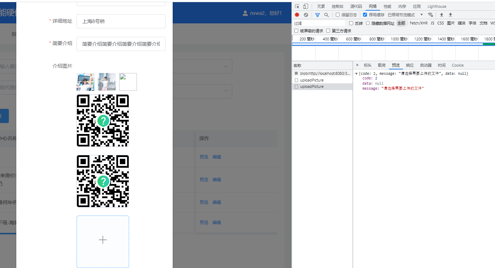The width and height of the screenshot is (495, 268).
Task: Check the third-party requests (第三方请求) checkbox
Action: (328, 31)
